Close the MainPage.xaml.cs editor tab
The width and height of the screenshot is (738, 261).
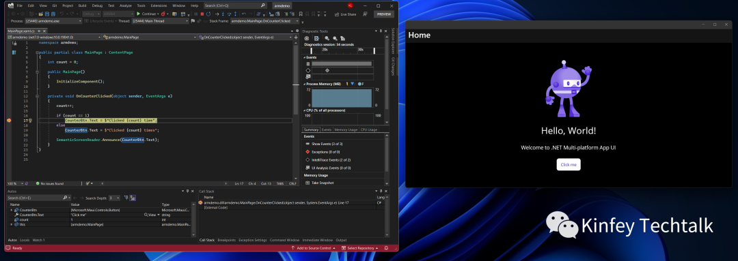44,31
